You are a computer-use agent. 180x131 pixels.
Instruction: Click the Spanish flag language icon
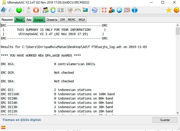click(x=3, y=127)
